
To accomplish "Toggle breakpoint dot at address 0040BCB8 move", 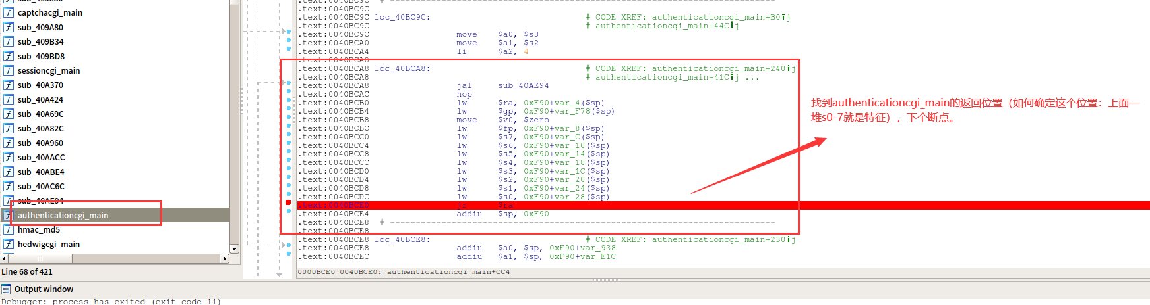I will [x=289, y=117].
